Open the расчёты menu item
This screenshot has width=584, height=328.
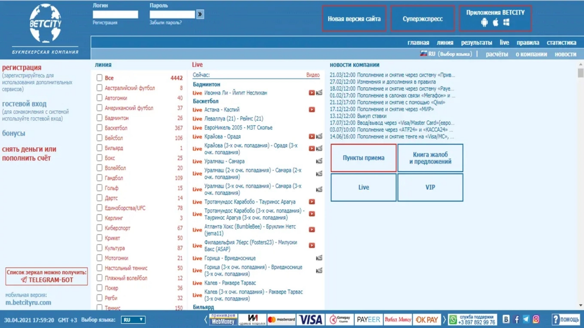click(497, 54)
